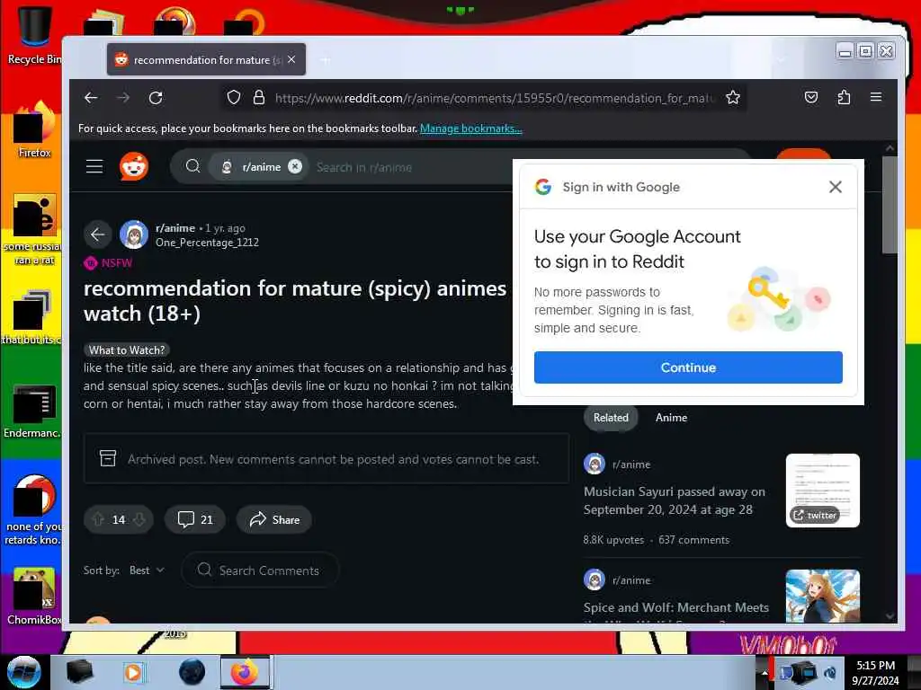This screenshot has height=690, width=921.
Task: Open the Spice and Wolf: Merchant Meets post
Action: tap(676, 608)
